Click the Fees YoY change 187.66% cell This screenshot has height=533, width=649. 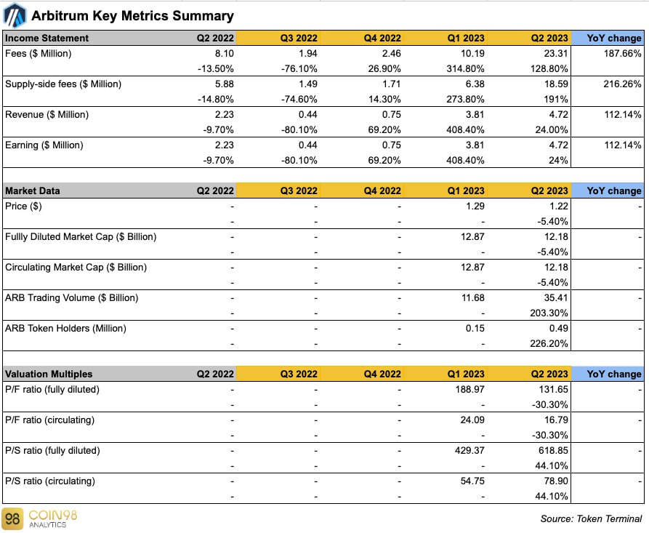622,53
